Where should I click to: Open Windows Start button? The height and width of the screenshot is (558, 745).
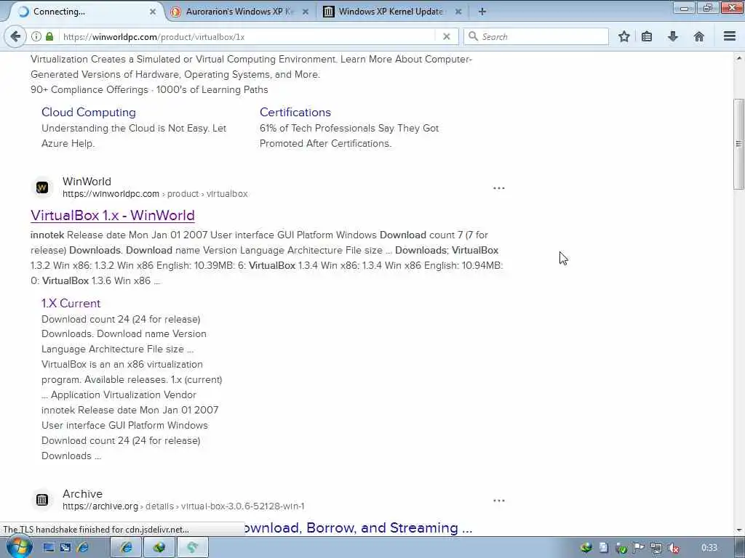click(x=20, y=547)
